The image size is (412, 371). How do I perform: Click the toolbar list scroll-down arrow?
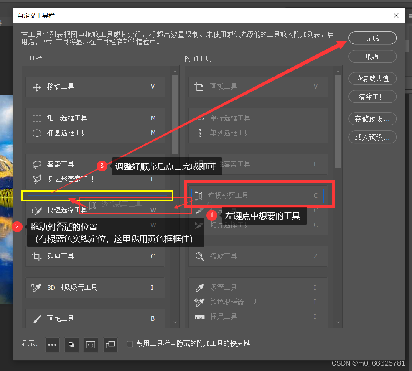click(175, 322)
